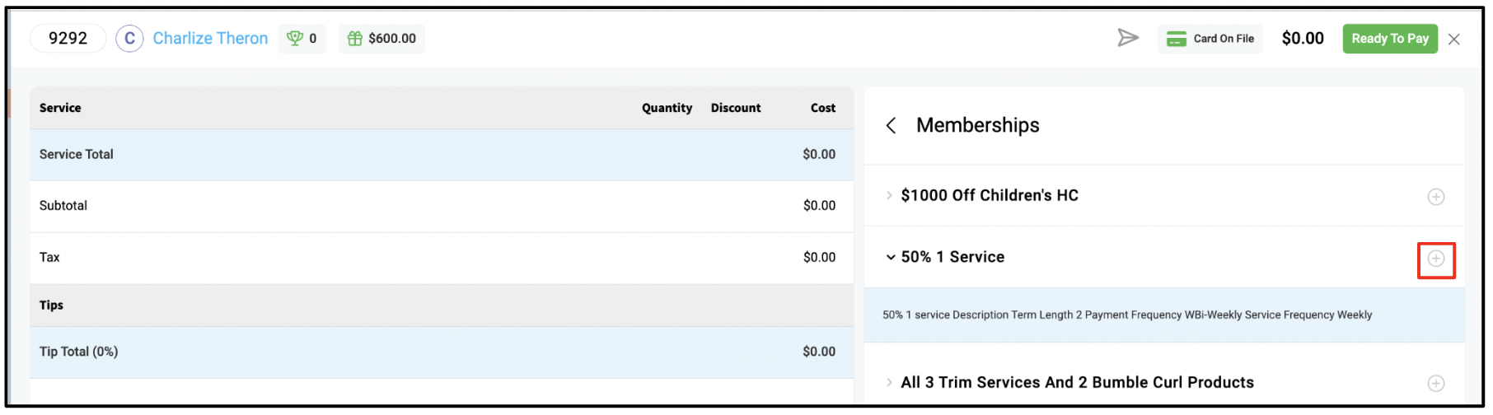Click the Cost column header
The width and height of the screenshot is (1493, 415).
click(823, 108)
